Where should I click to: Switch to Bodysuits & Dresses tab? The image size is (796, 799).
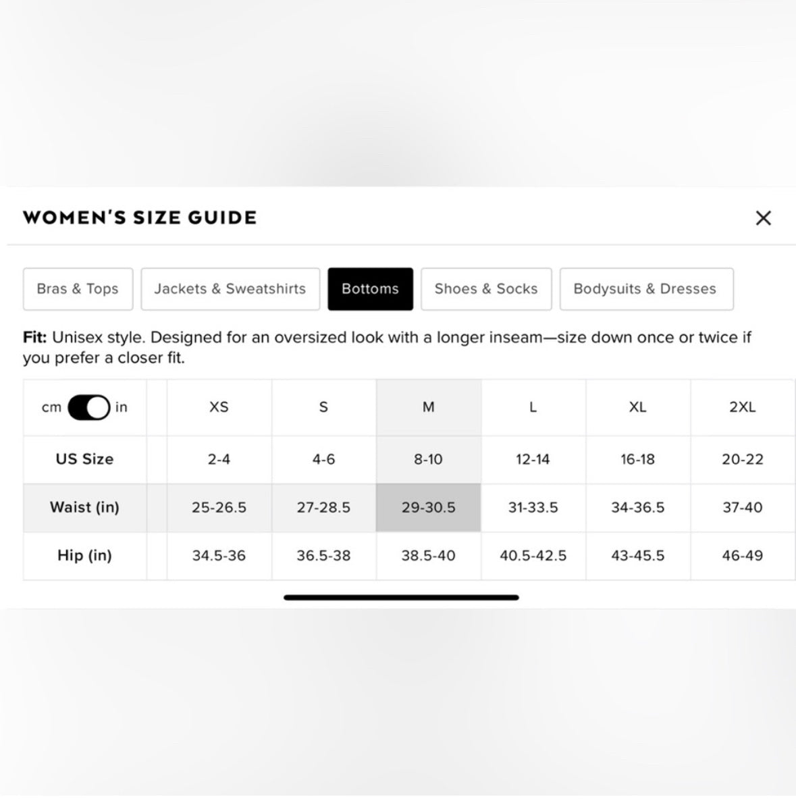pyautogui.click(x=645, y=289)
